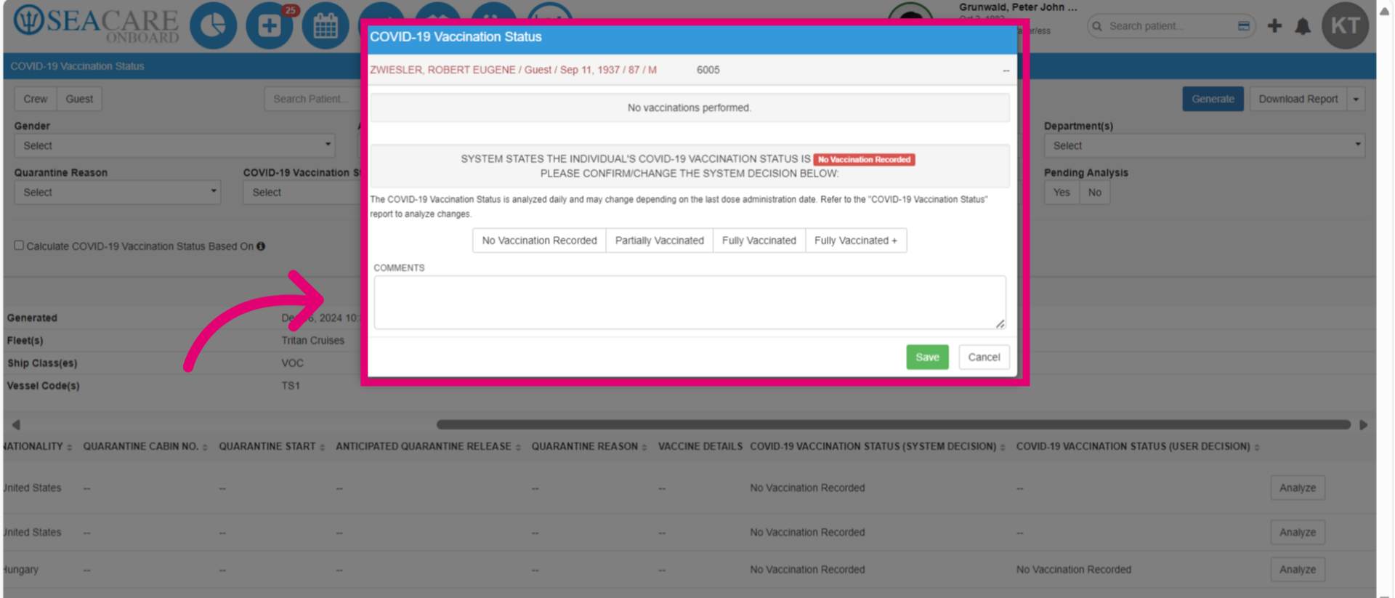Switch to the Crew filter

click(x=36, y=99)
